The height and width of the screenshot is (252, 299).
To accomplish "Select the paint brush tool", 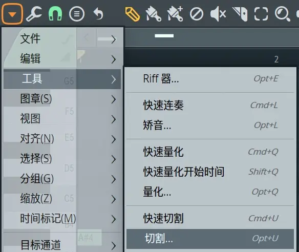I will coord(153,14).
